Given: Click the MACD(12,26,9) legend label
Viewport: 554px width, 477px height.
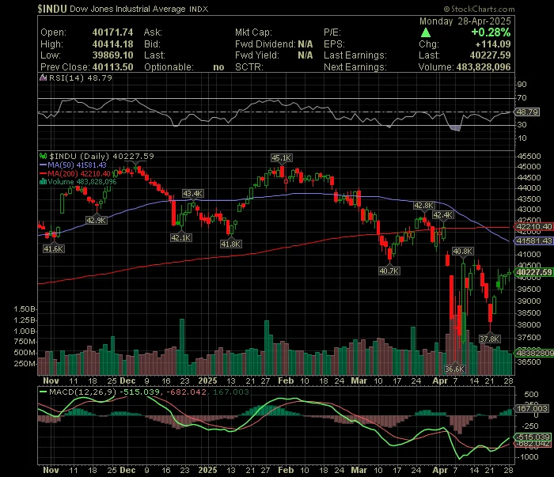Looking at the screenshot, I should pyautogui.click(x=82, y=392).
